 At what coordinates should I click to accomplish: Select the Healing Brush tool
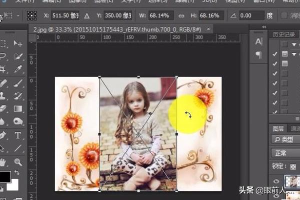click(2, 83)
